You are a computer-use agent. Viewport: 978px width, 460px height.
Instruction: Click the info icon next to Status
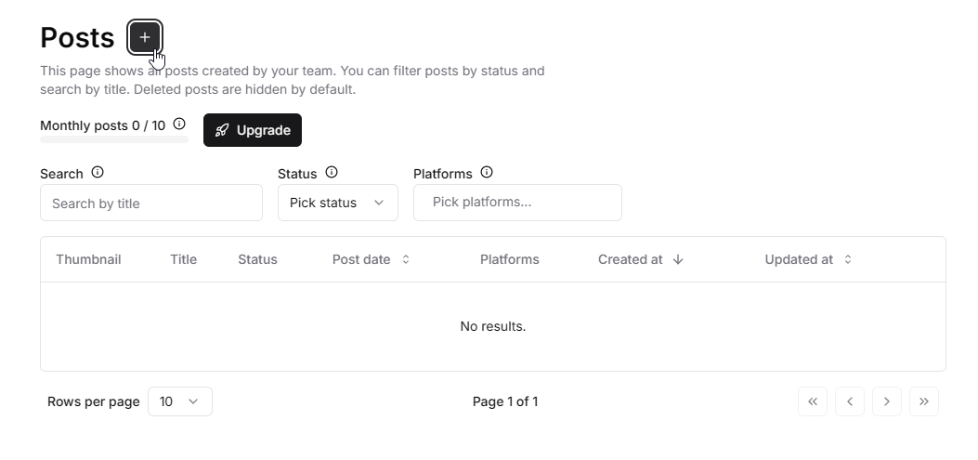click(332, 172)
